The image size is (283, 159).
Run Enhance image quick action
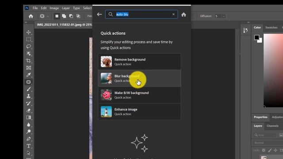click(x=139, y=112)
